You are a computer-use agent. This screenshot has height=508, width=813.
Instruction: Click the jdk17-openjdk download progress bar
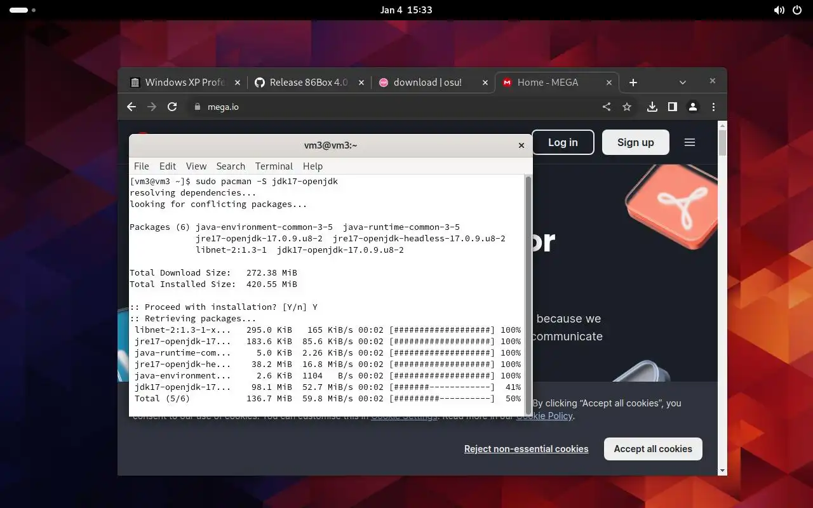442,387
